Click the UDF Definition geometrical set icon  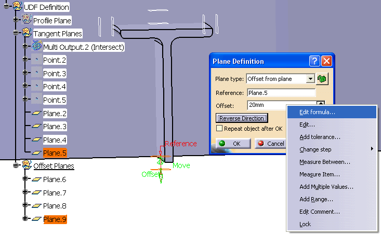tap(17, 6)
